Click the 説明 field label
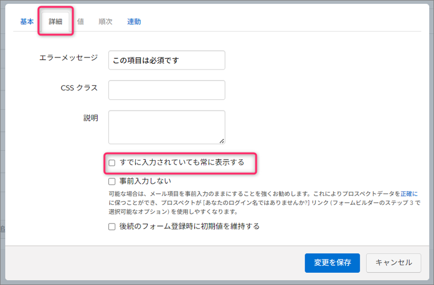This screenshot has width=434, height=285. click(91, 118)
